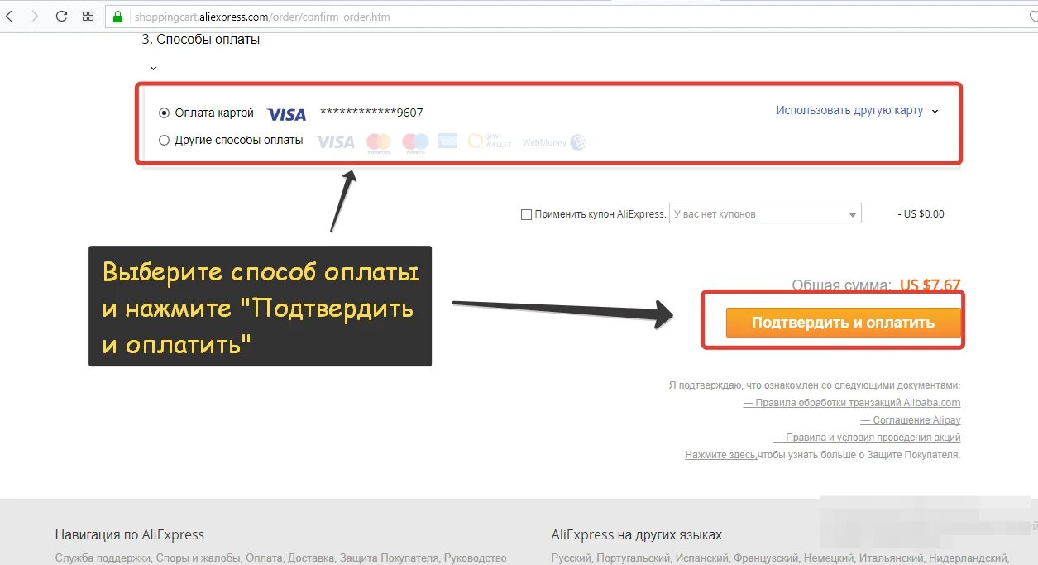Tick the "Применить купон AliExpress" checkbox
Screen dimensions: 1038x565
[526, 214]
